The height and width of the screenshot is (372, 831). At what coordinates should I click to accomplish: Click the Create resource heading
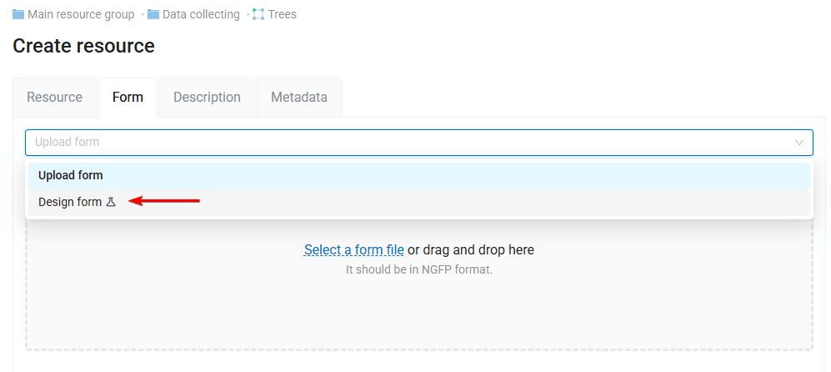(x=83, y=46)
